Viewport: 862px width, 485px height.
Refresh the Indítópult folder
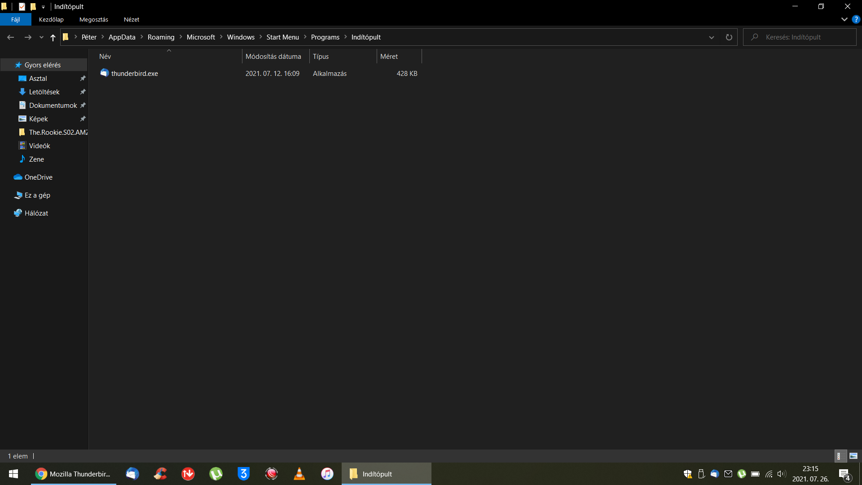tap(729, 37)
